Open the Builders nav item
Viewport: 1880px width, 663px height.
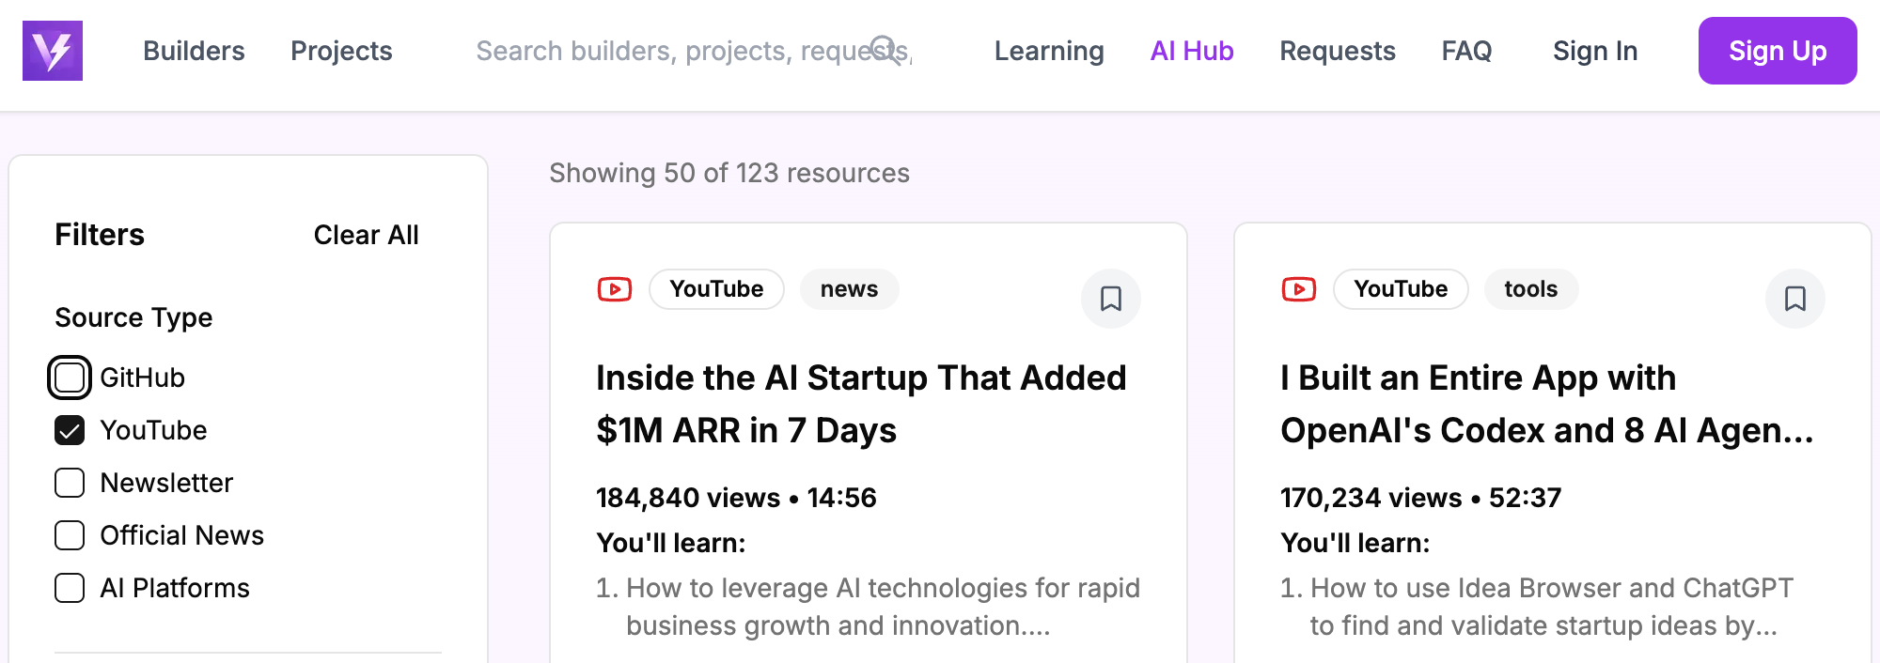coord(194,51)
